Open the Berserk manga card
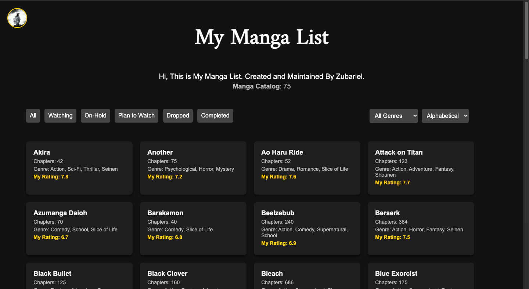 point(421,228)
